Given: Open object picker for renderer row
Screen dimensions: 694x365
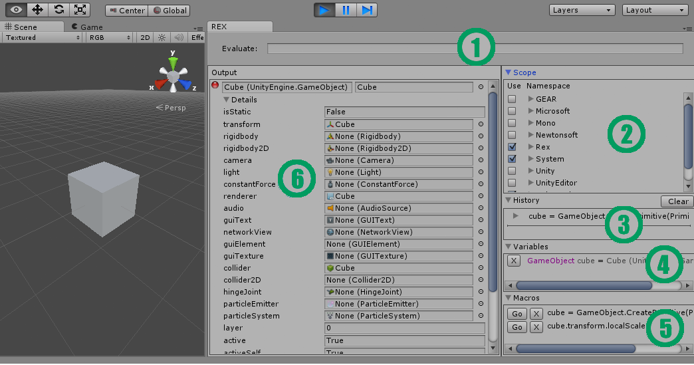Looking at the screenshot, I should point(481,196).
